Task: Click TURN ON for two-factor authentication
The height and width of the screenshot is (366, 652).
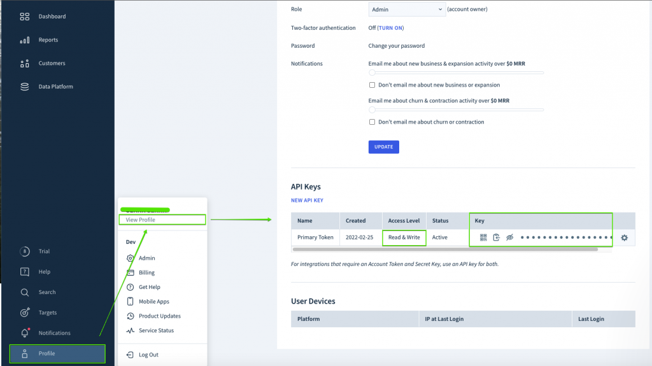Action: pos(390,28)
